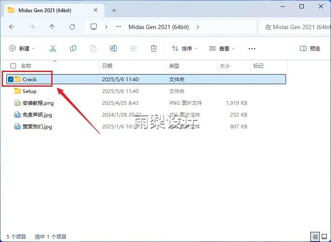The width and height of the screenshot is (331, 242).
Task: Click the 252 KB size cell
Action: click(239, 115)
